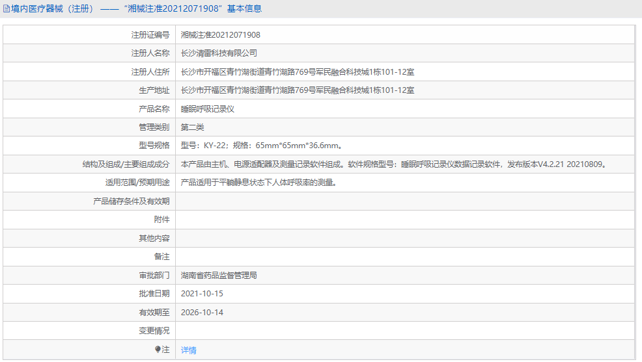Click the 变更情况 label
This screenshot has width=642, height=362.
pos(154,331)
